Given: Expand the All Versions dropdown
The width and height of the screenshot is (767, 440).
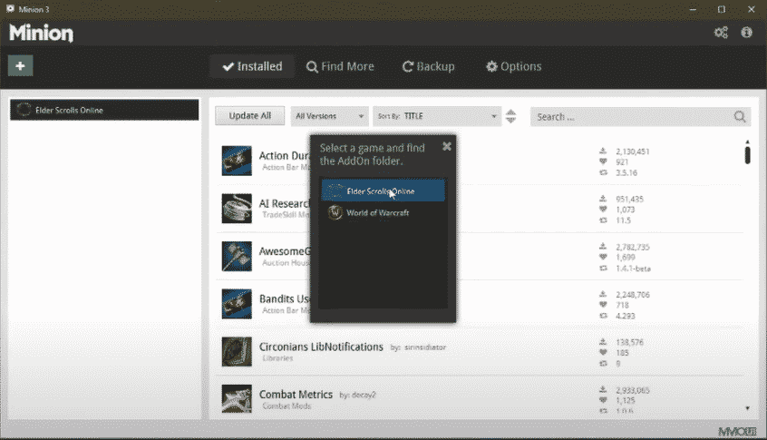Looking at the screenshot, I should point(329,116).
